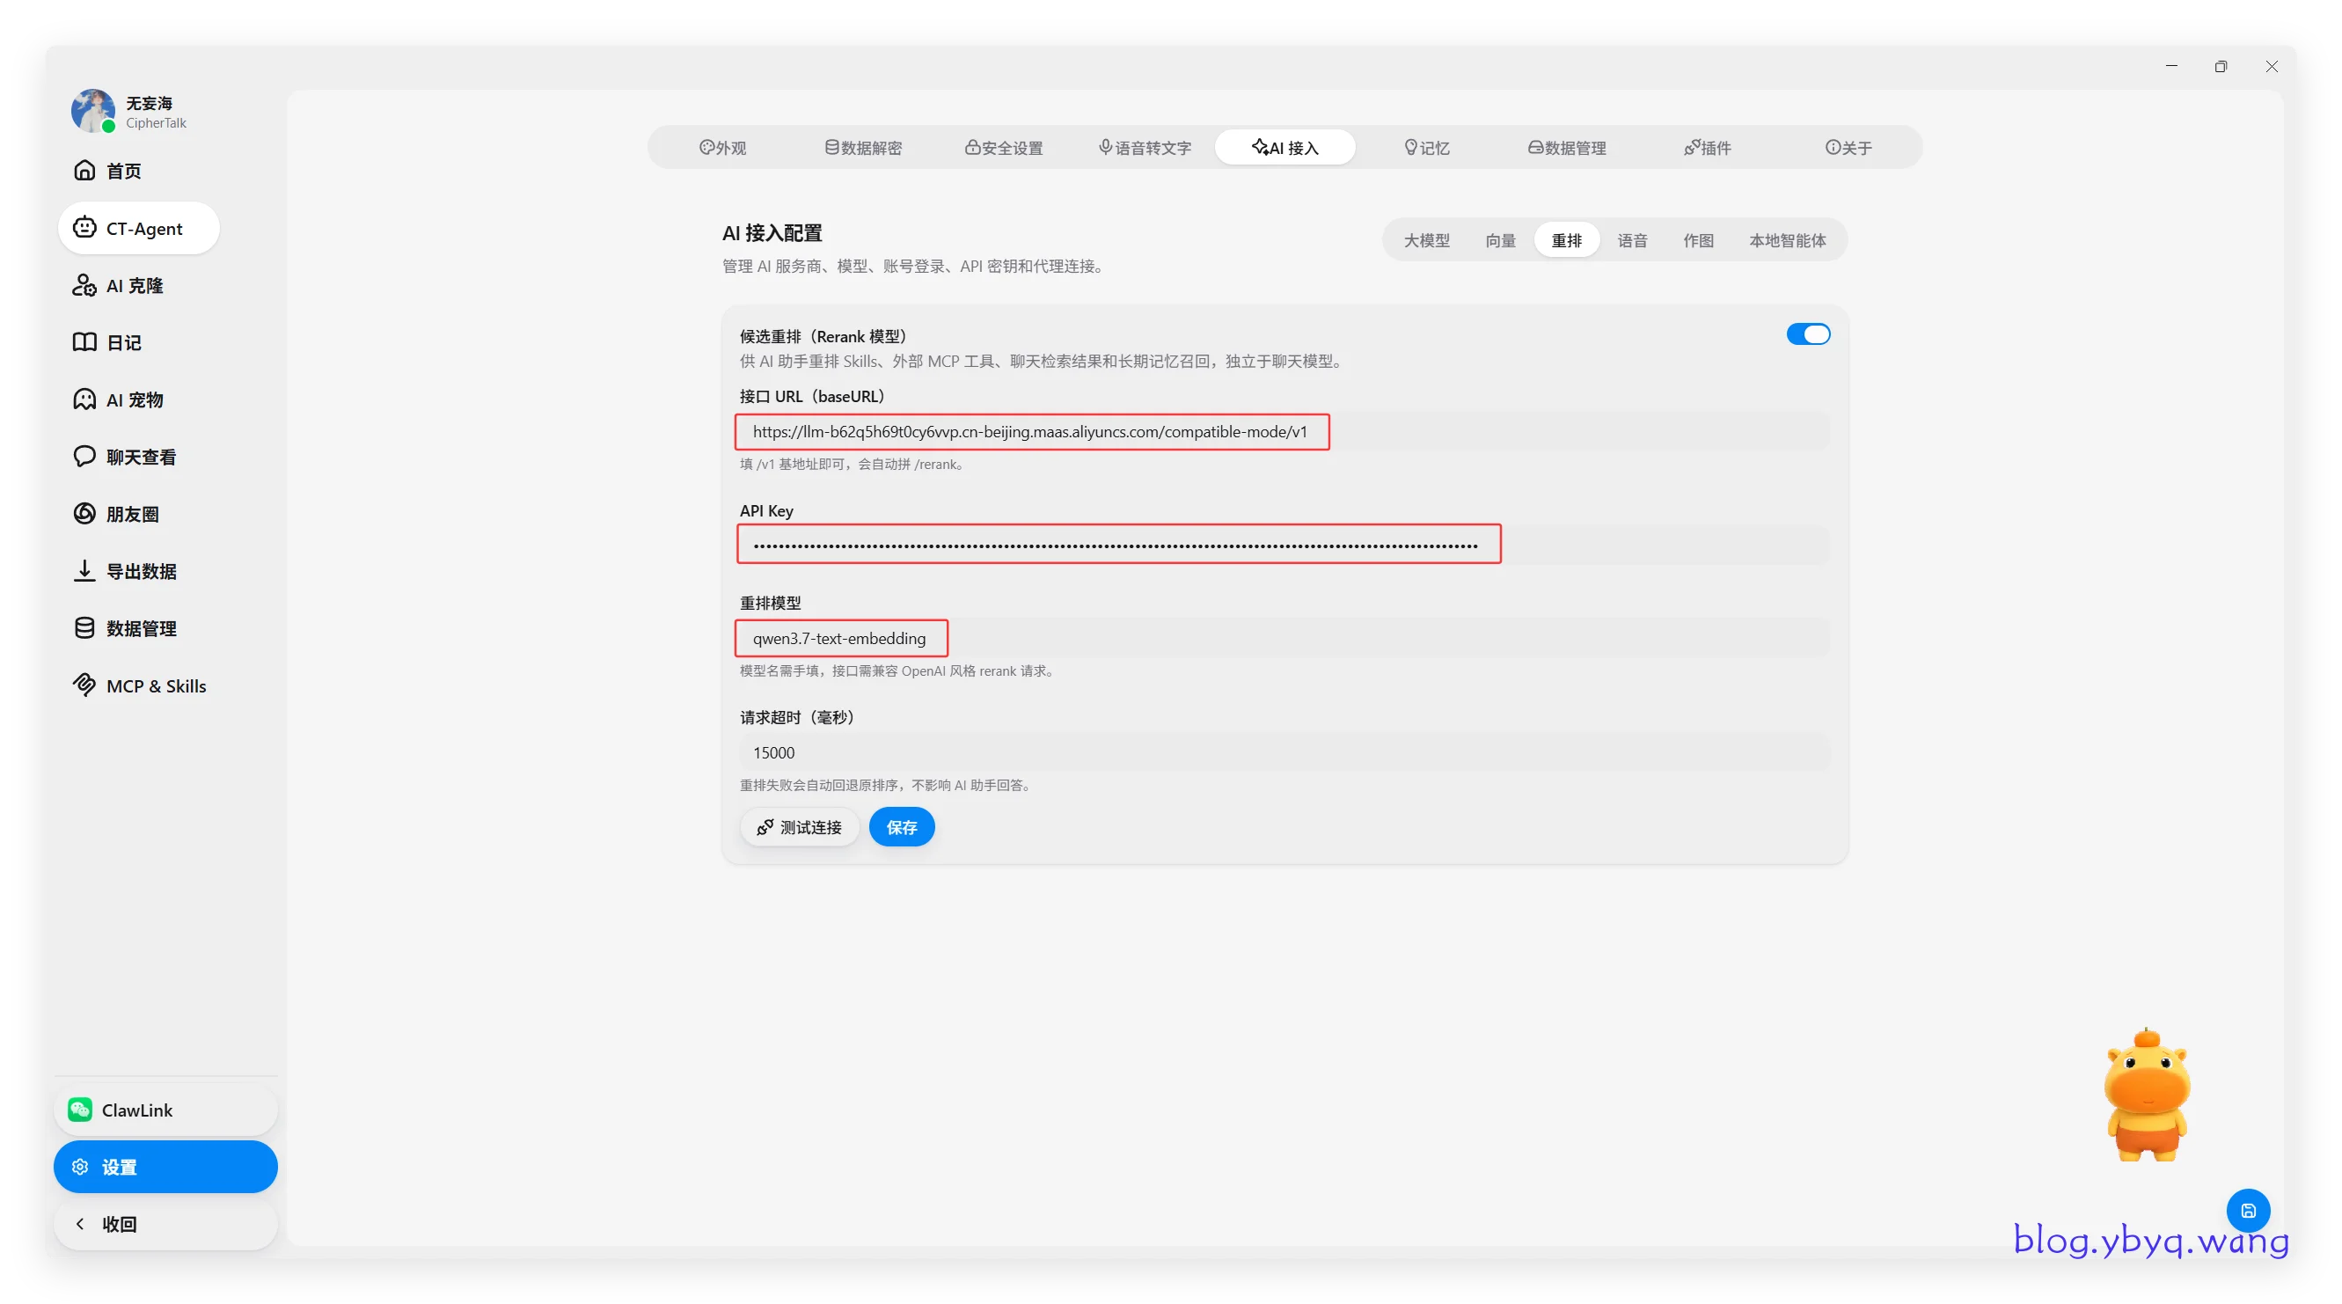Open 朋友圈 moments page

(x=116, y=514)
